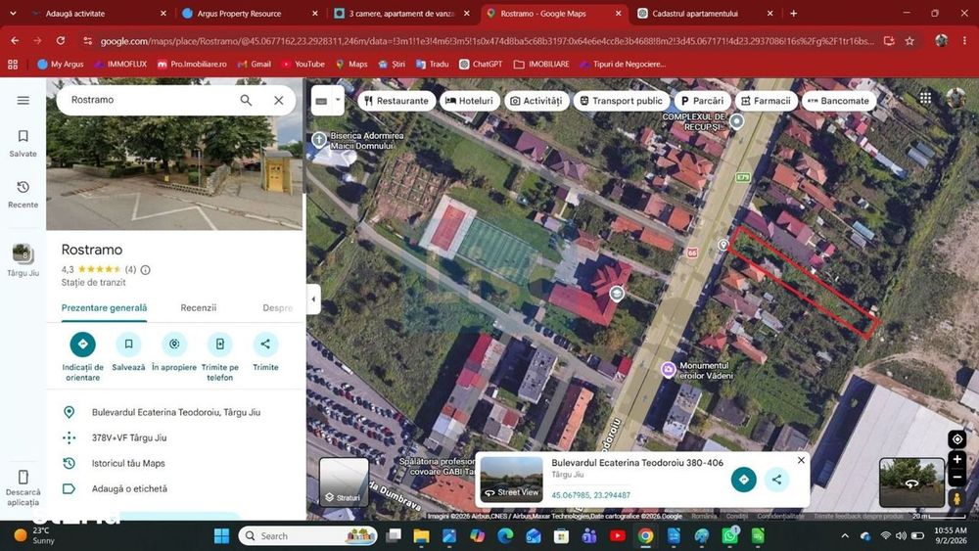Click the search magnifier icon
This screenshot has width=979, height=551.
click(246, 100)
